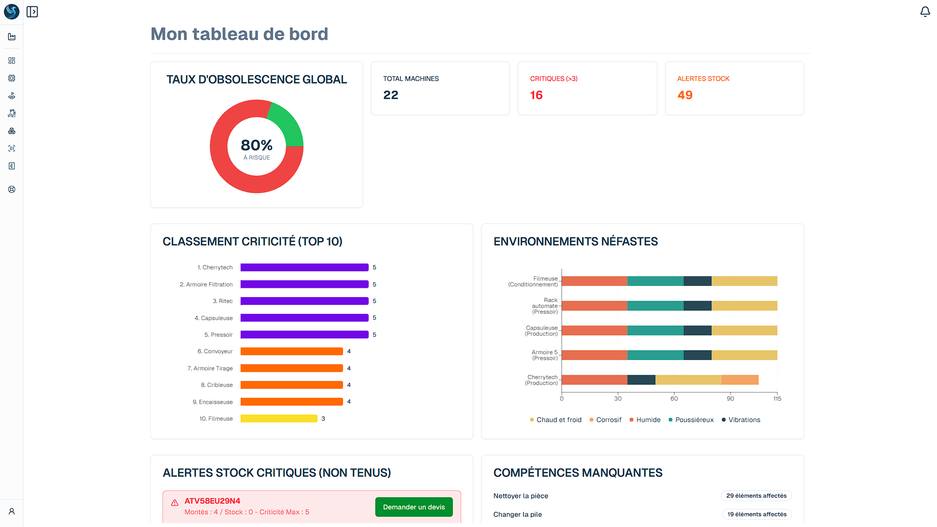Select the factory dashboard icon in the sidebar

tap(12, 37)
